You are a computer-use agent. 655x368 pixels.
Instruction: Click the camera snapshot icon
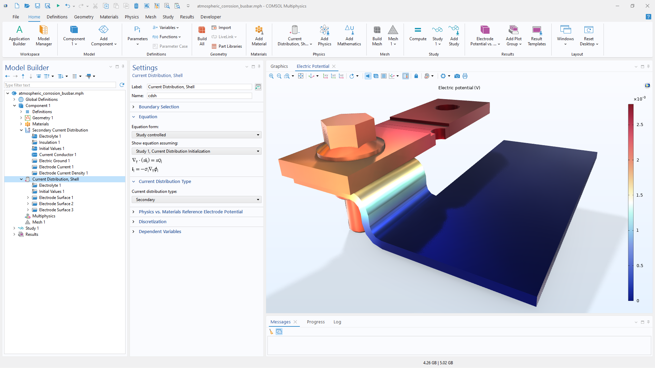[x=457, y=76]
